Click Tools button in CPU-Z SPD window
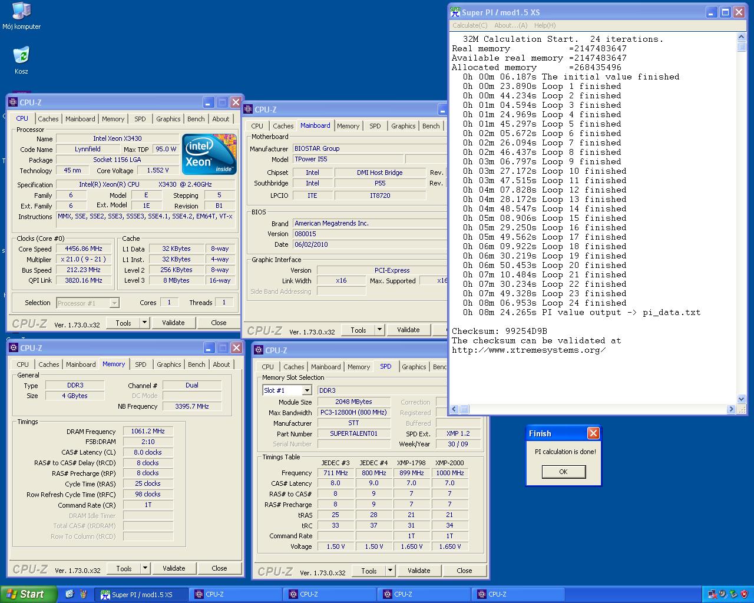The height and width of the screenshot is (603, 754). point(369,571)
